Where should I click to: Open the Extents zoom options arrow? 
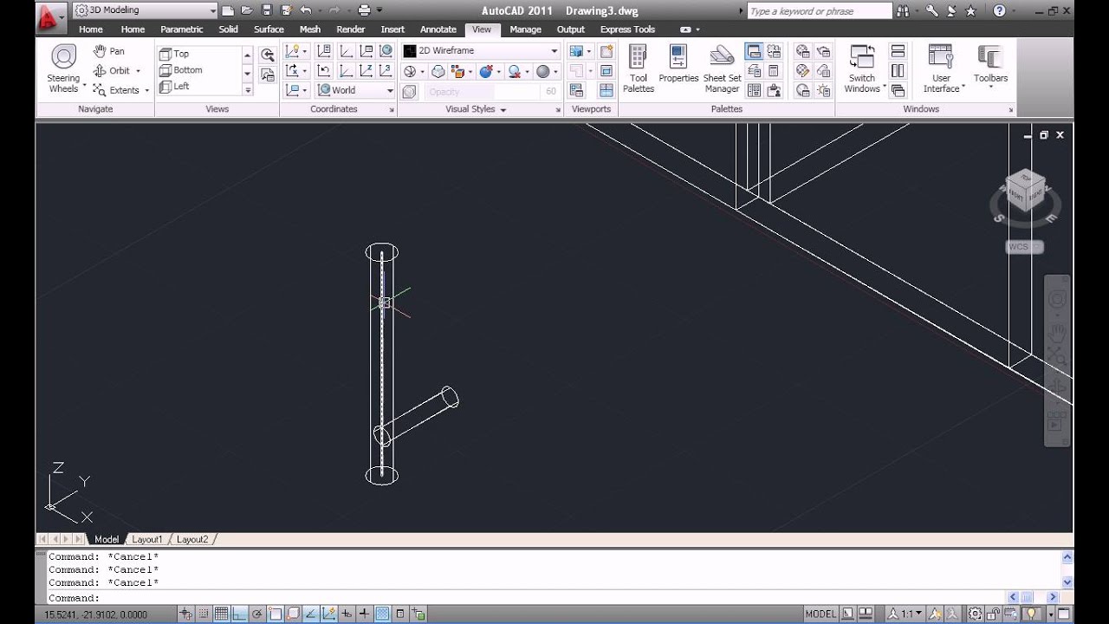click(146, 90)
